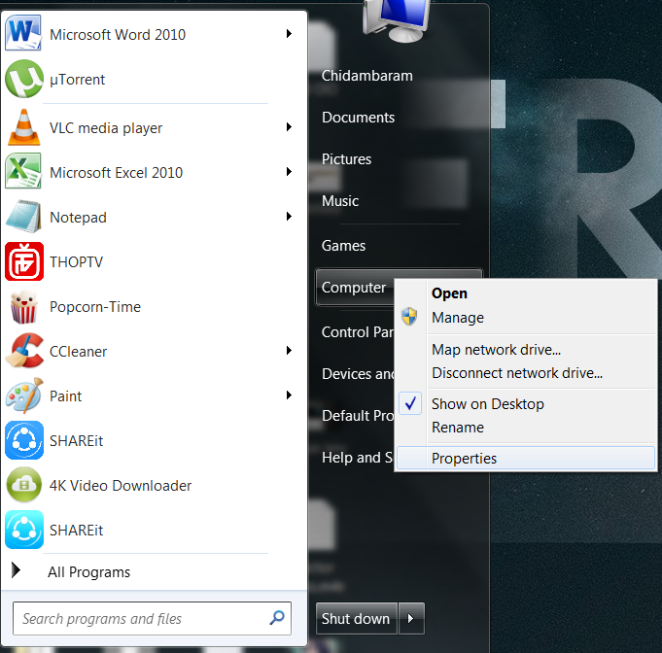Open Help and Support link
This screenshot has width=662, height=653.
point(357,458)
